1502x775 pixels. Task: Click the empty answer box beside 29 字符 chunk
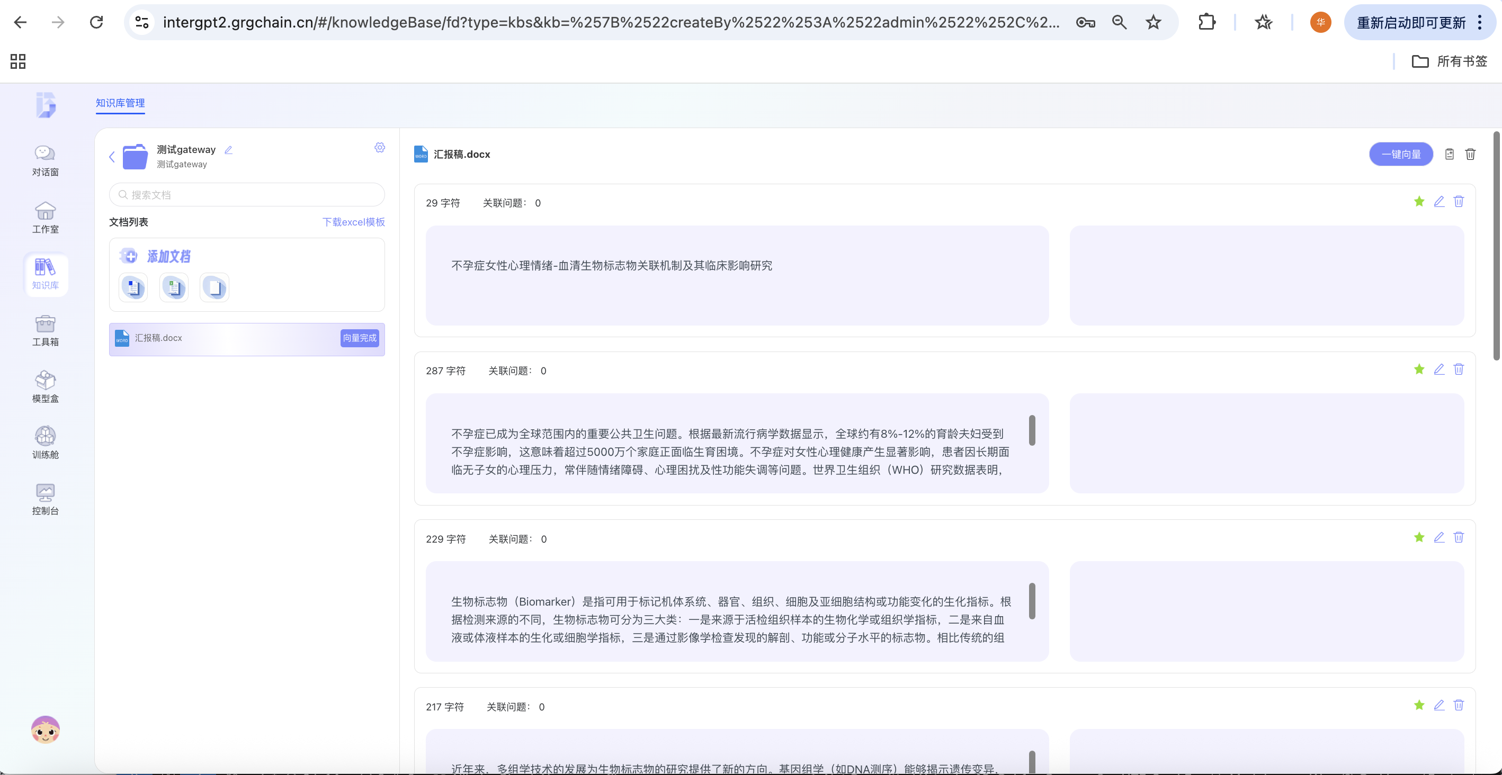1266,276
